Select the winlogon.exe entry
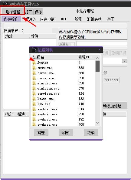This screenshot has height=180, width=131. pos(48,89)
